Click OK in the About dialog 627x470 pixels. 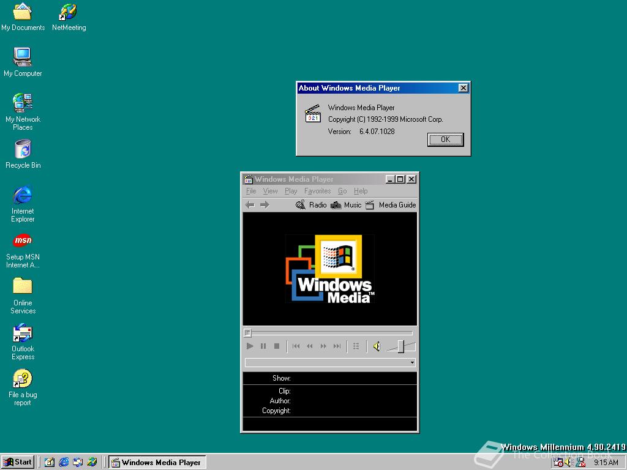(x=445, y=140)
